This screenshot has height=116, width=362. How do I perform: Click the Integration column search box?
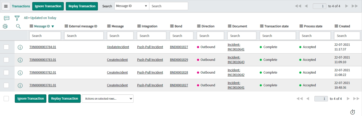point(151,36)
